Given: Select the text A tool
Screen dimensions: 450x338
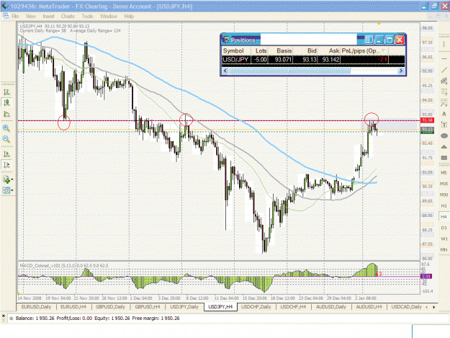Looking at the screenshot, I should [x=444, y=114].
